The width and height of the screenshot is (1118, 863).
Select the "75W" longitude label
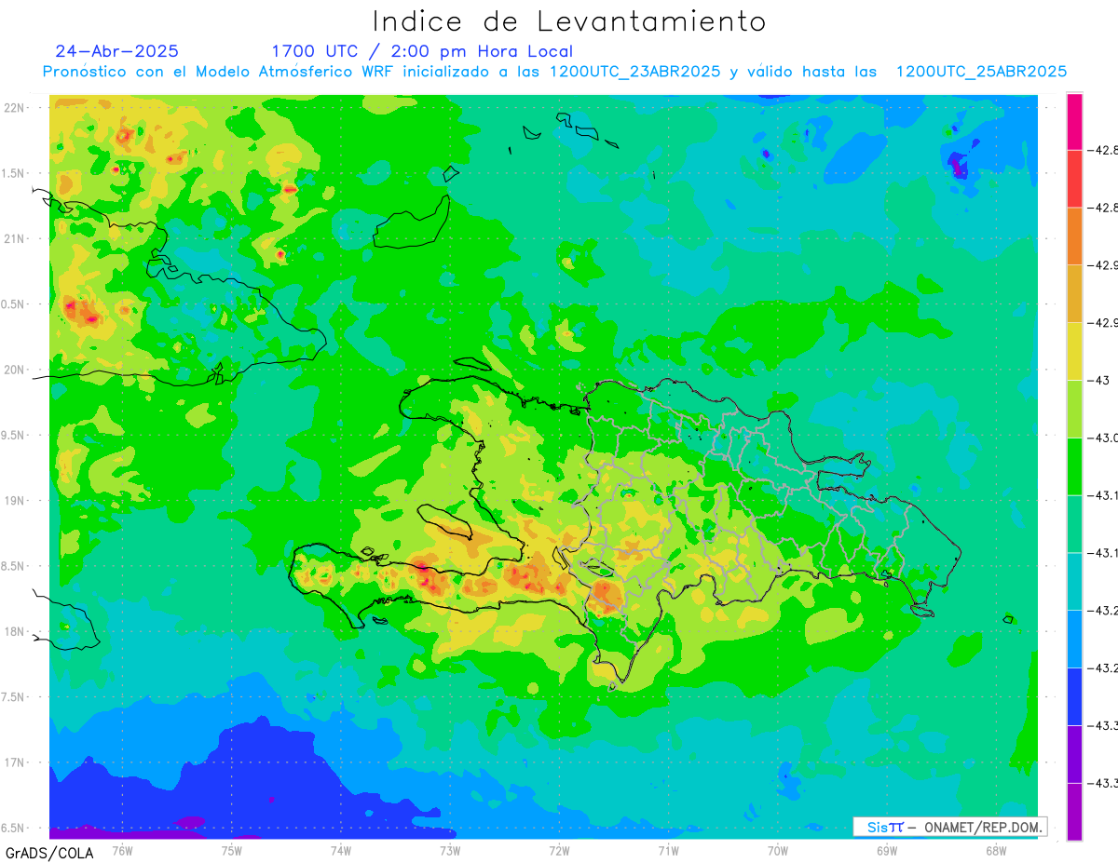pos(231,850)
